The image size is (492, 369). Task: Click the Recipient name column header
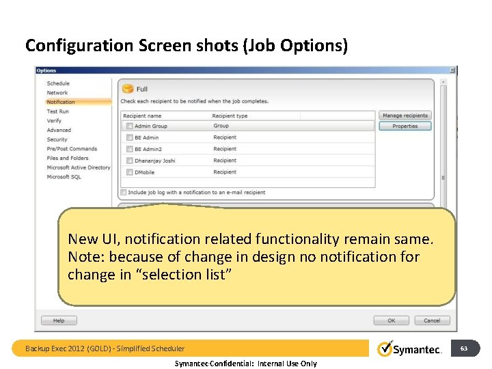point(142,115)
